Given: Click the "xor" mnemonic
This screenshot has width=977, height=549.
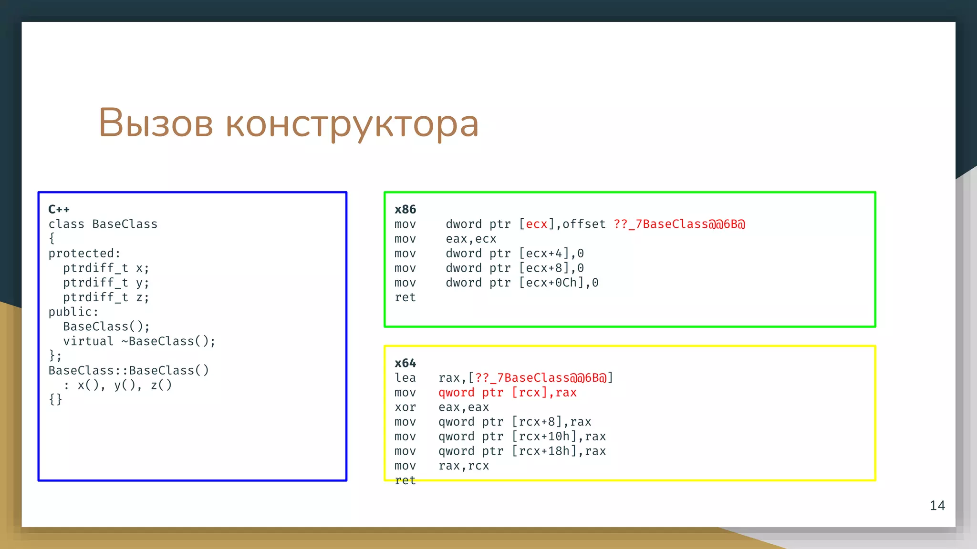Looking at the screenshot, I should 405,407.
